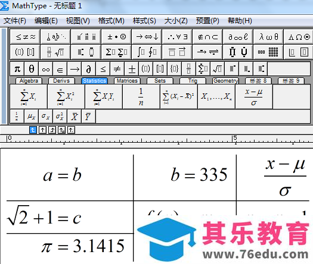Insert the X1,...,Xn sequence expression
Viewport: 313px width, 264px height.
(x=216, y=96)
